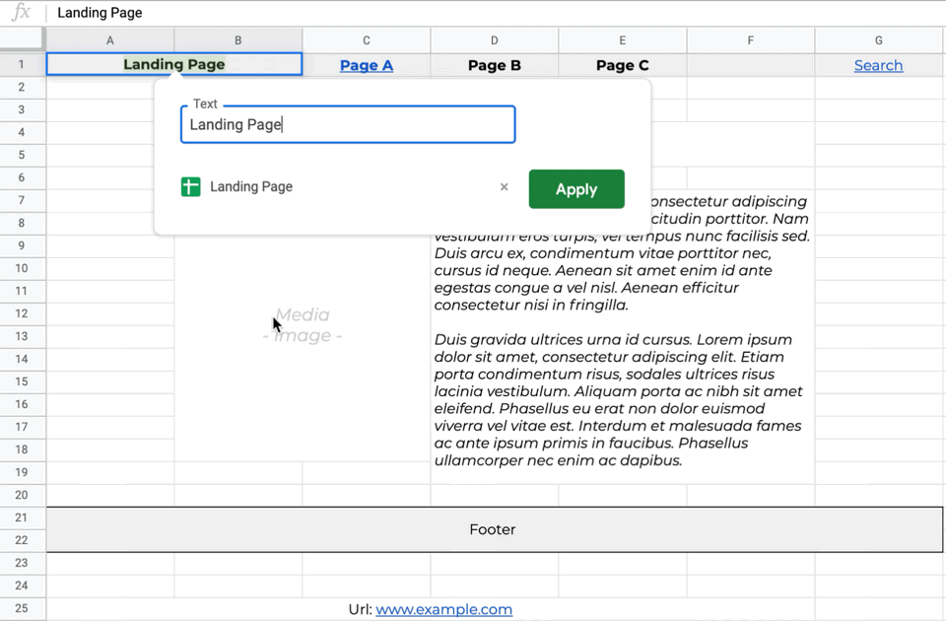Select row 16 header
Viewport: 946px width, 621px height.
pyautogui.click(x=22, y=404)
